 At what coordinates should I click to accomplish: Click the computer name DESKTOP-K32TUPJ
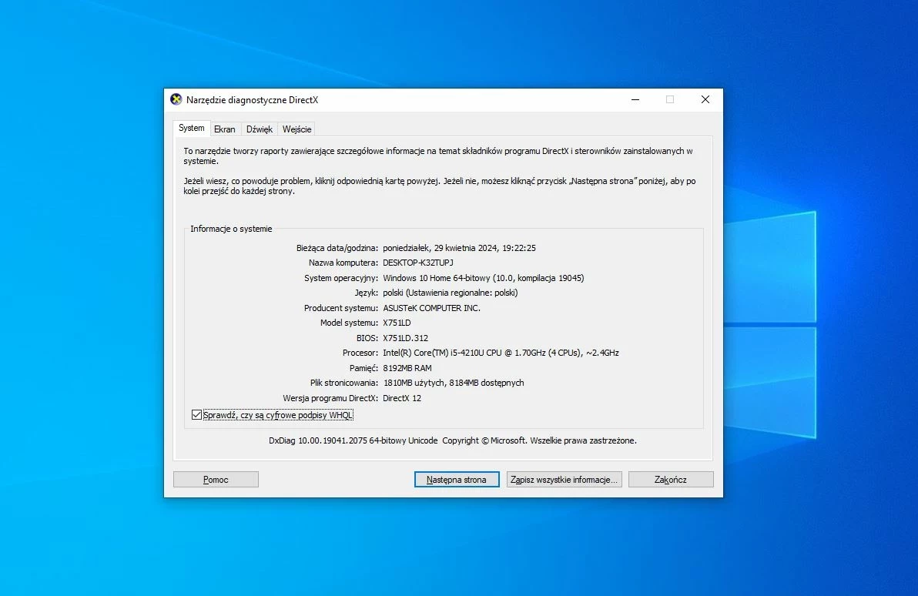(418, 263)
